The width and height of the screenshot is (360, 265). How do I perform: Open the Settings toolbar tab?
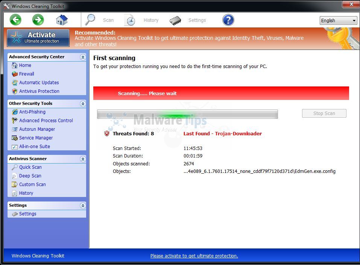tap(197, 20)
